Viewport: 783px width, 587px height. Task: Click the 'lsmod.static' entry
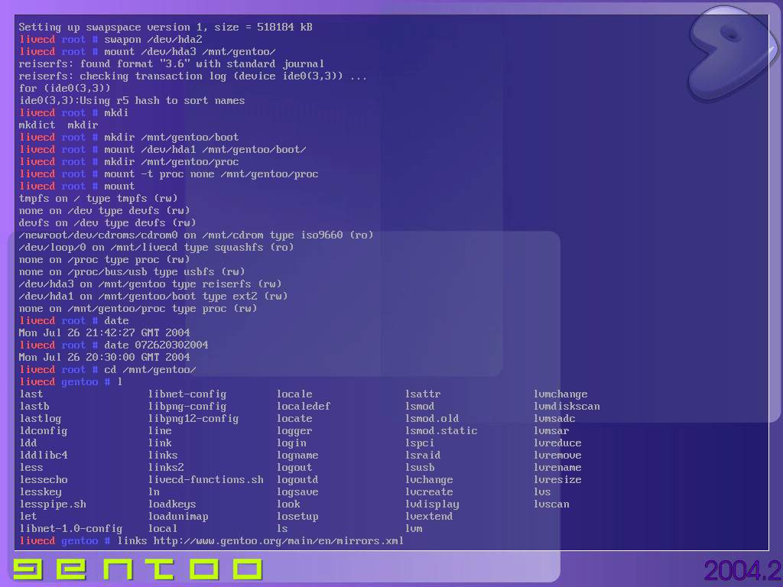(x=441, y=431)
